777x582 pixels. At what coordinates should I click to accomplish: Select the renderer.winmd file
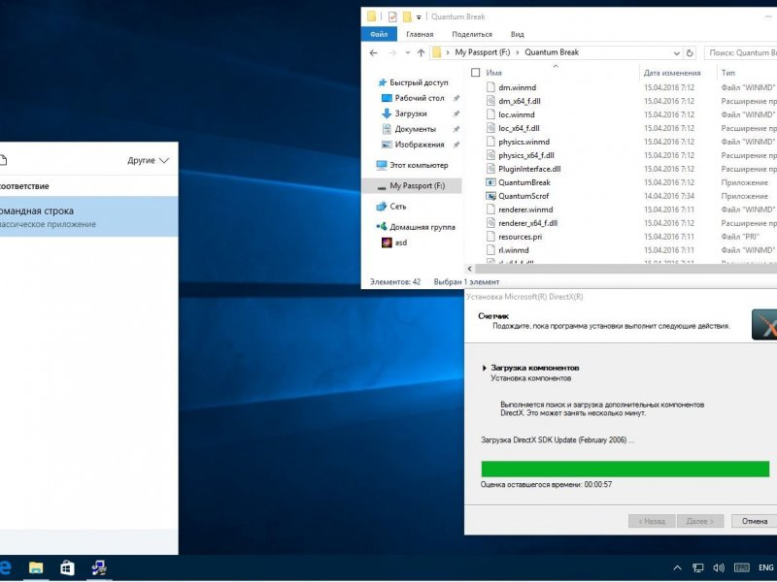[525, 210]
